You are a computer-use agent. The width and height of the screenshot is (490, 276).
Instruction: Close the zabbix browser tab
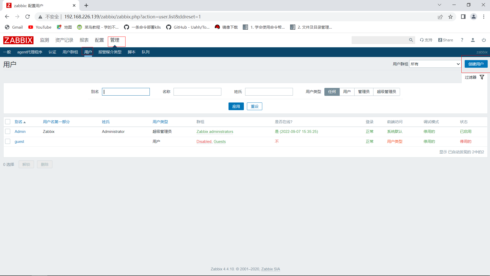click(x=74, y=5)
